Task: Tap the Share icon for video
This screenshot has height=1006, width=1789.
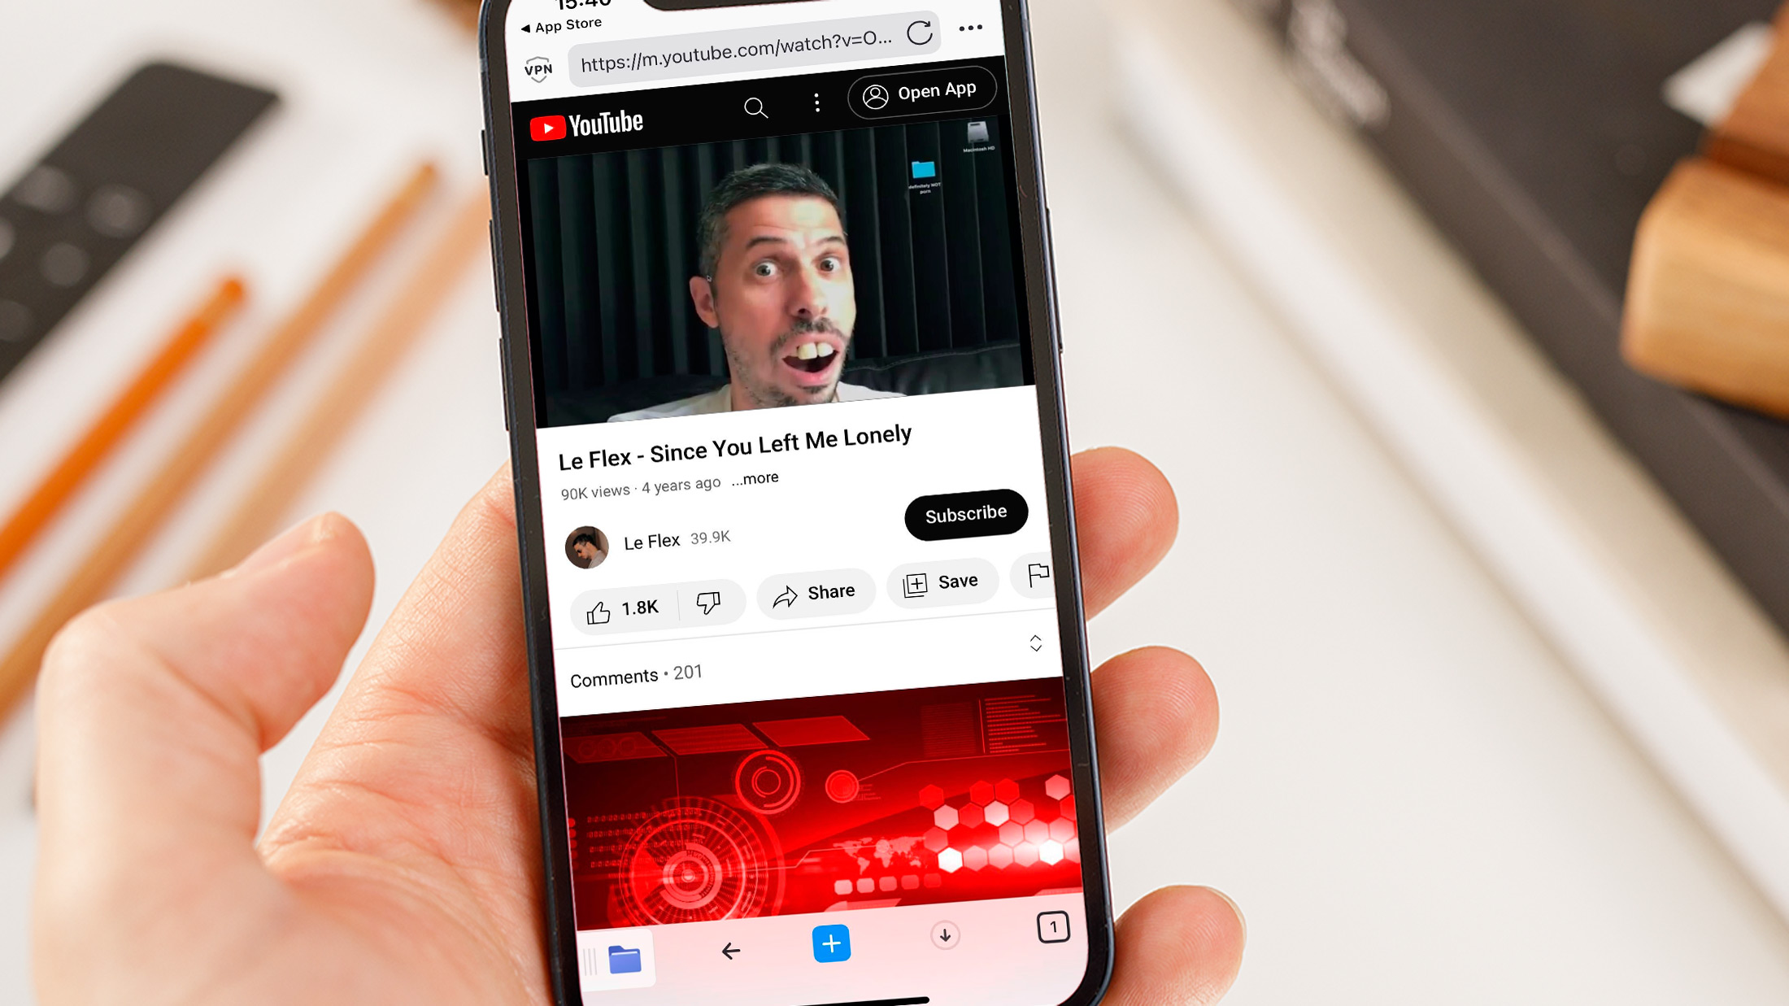Action: [813, 592]
